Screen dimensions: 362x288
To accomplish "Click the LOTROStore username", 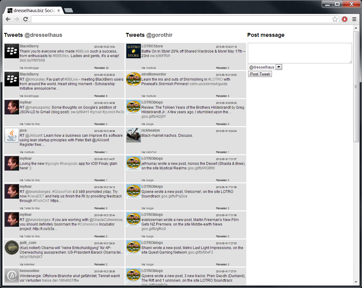I will [152, 46].
